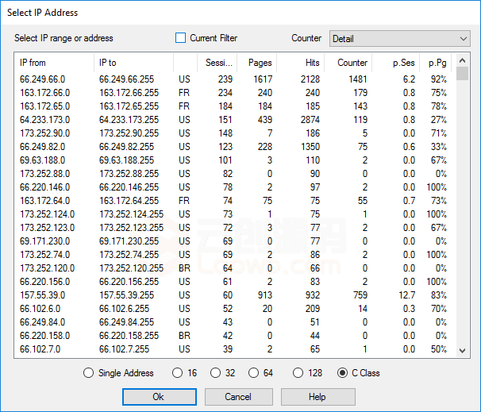Screen dimensions: 481x412
Task: Sort by the Counter column header
Action: (348, 63)
